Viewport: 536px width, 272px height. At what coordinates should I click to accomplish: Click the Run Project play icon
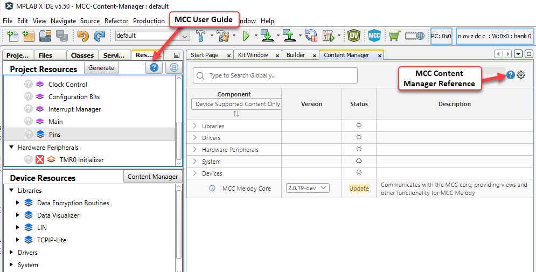pos(246,36)
